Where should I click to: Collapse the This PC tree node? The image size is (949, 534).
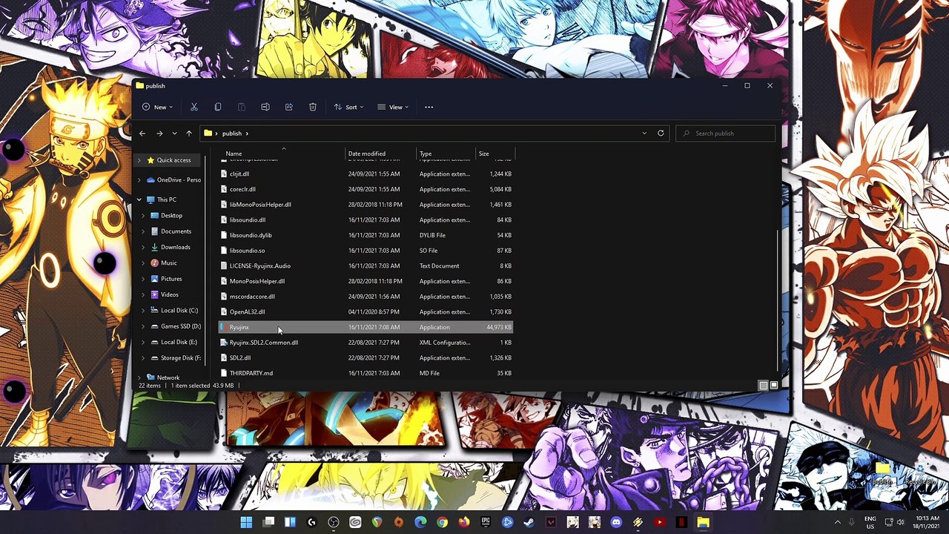click(x=139, y=200)
